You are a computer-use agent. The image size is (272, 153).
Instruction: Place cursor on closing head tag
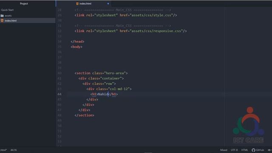point(77,42)
